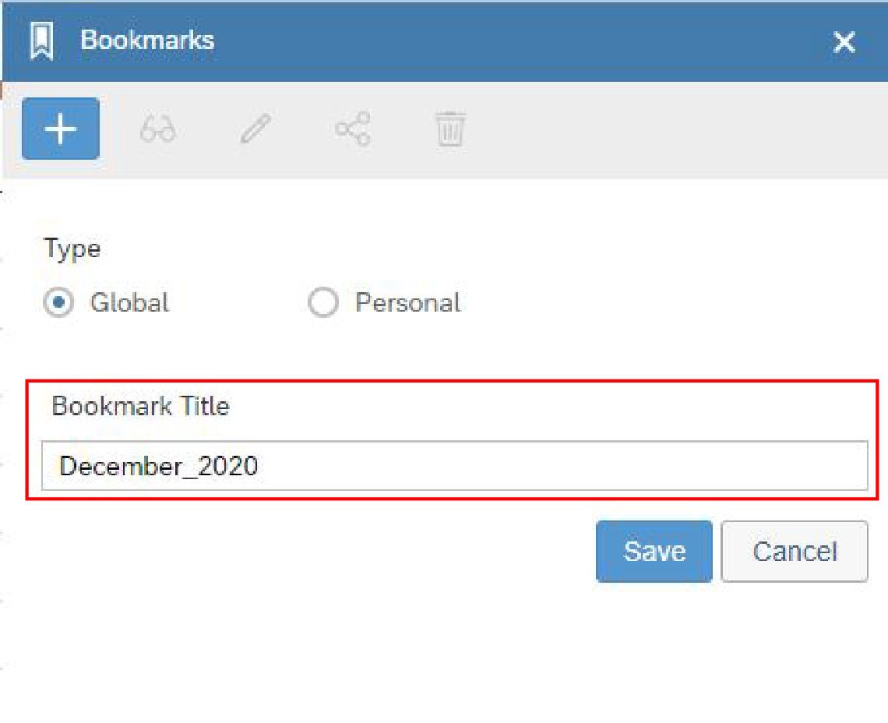Click the Bookmark Title label
888x723 pixels.
[x=140, y=406]
